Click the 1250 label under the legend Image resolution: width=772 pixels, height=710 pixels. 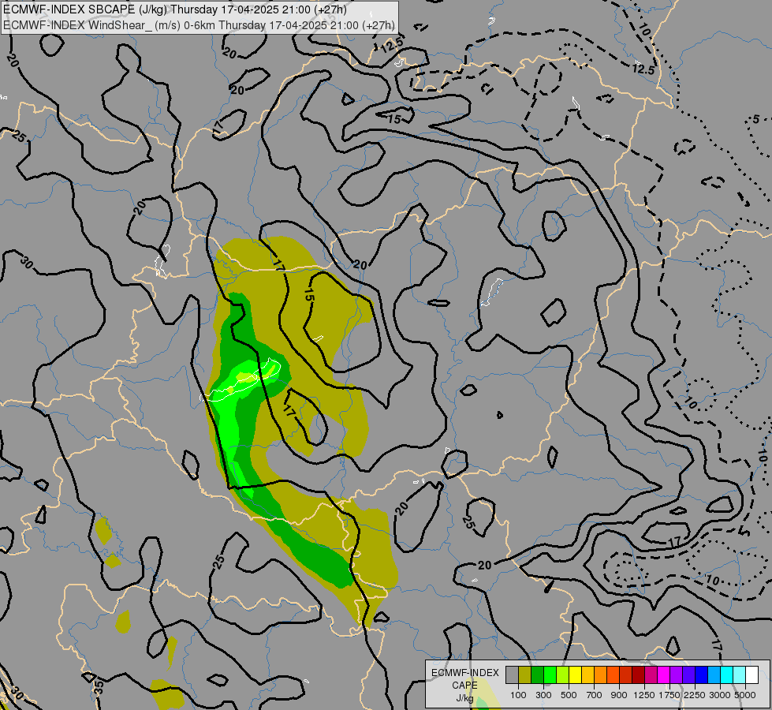tap(644, 695)
